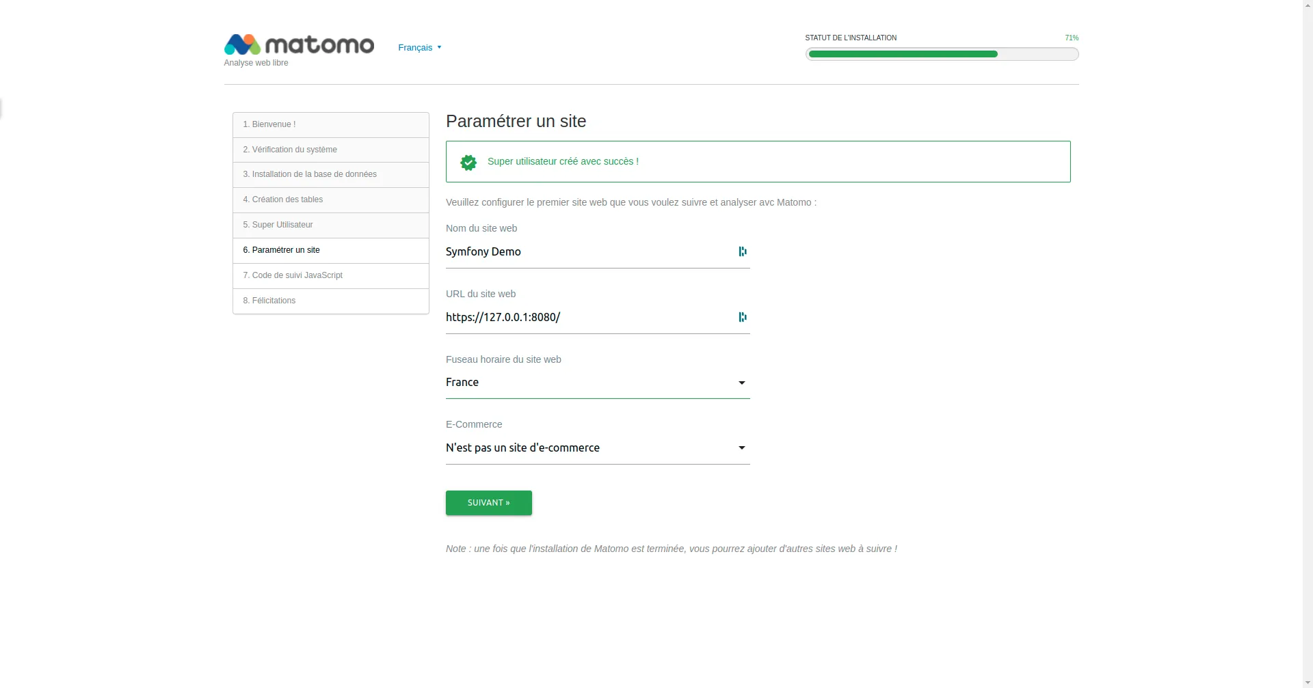The width and height of the screenshot is (1313, 688).
Task: Open the Français language selector
Action: (419, 48)
